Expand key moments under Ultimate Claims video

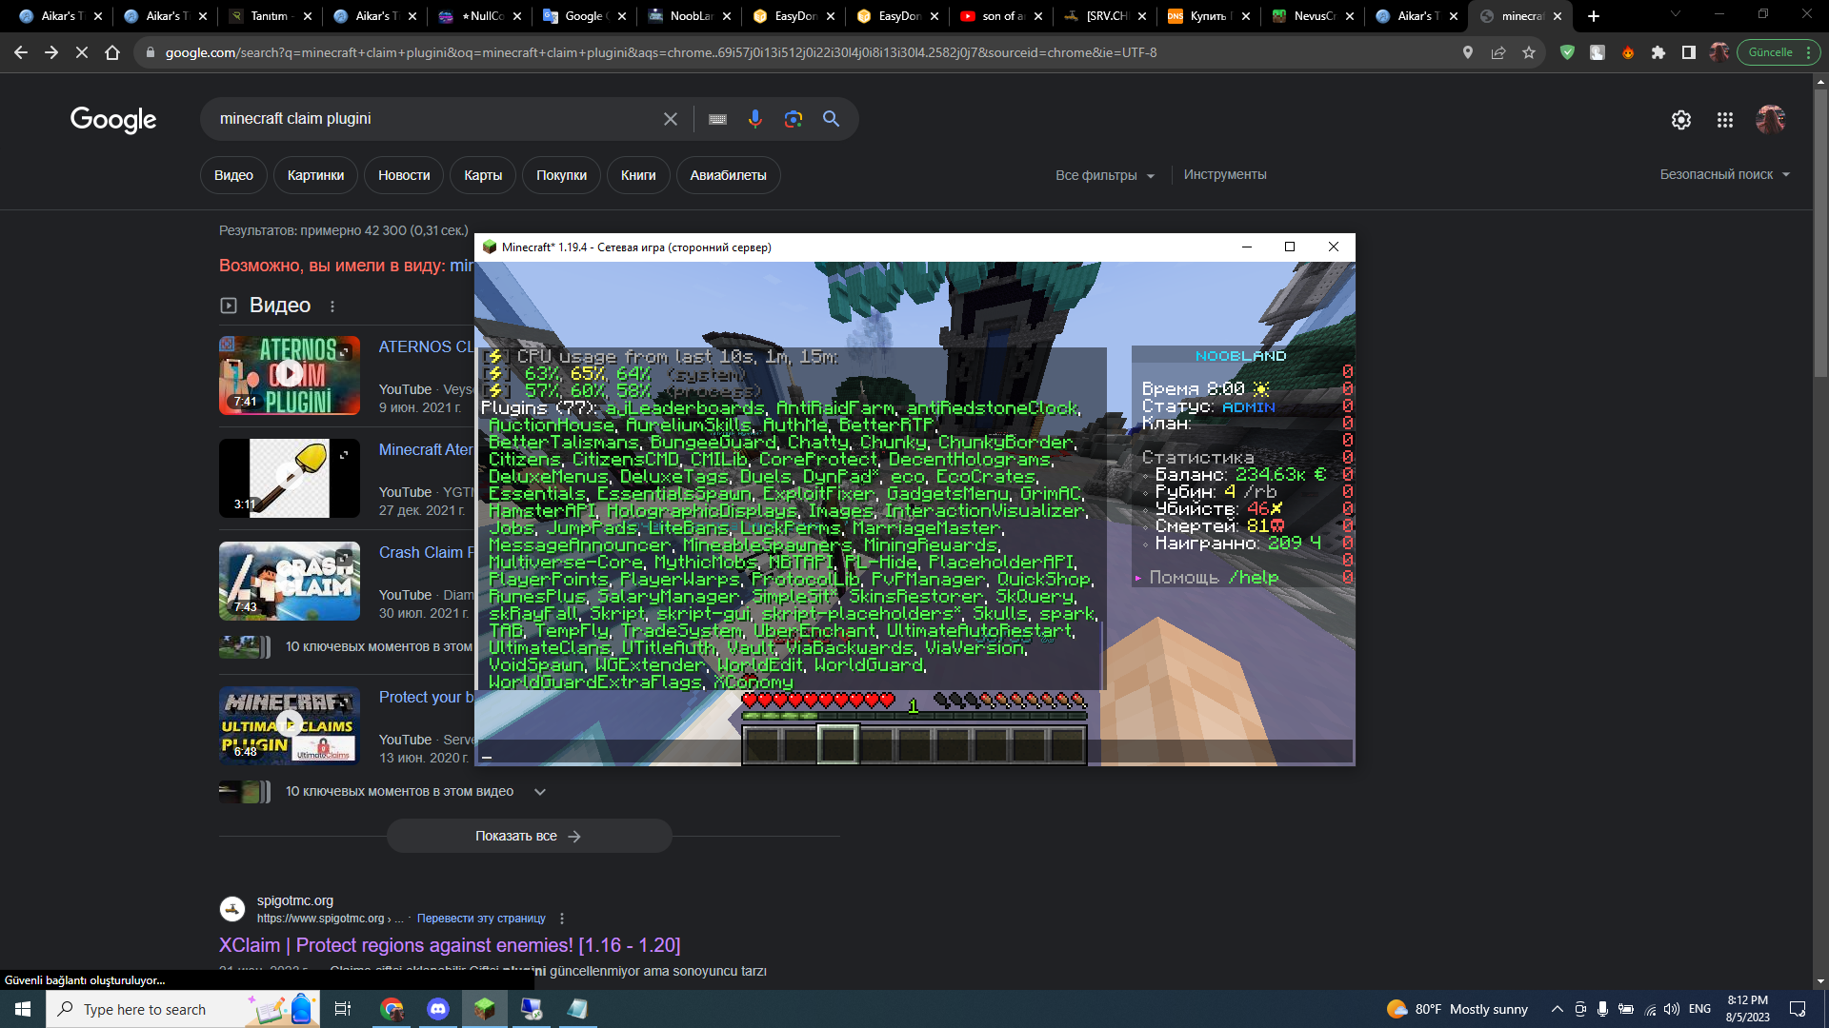point(540,792)
